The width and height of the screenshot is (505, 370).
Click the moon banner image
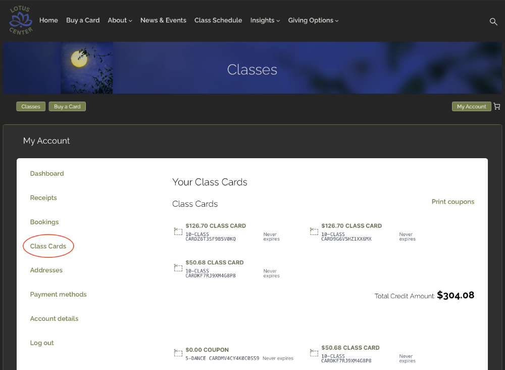click(86, 68)
